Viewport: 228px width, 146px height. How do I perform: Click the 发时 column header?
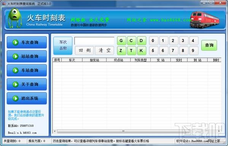pyautogui.click(x=179, y=60)
